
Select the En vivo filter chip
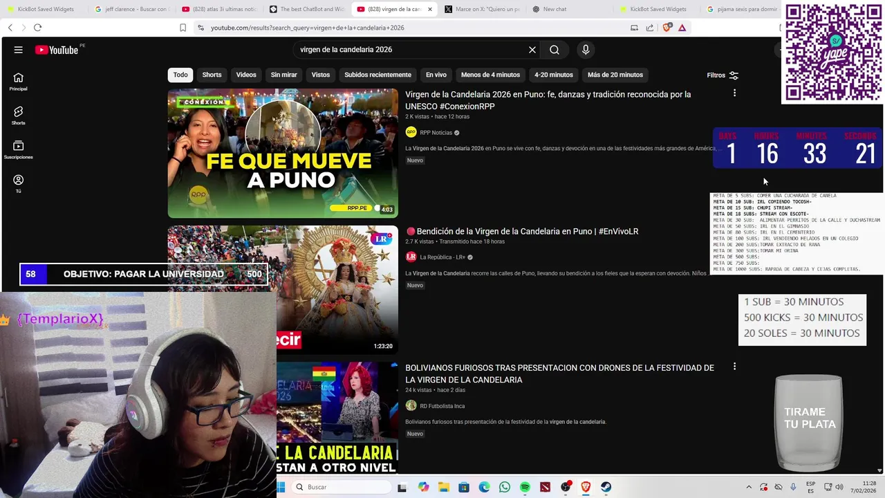click(436, 75)
